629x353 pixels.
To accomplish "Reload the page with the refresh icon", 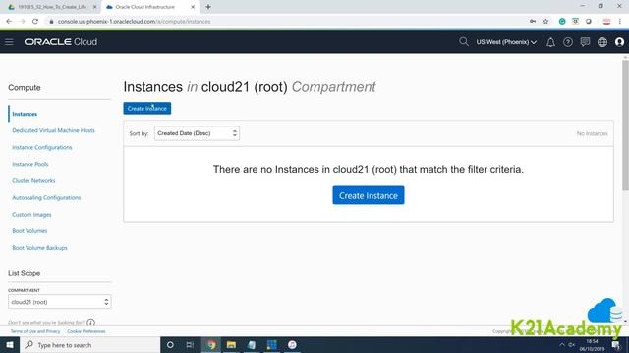I will click(35, 22).
